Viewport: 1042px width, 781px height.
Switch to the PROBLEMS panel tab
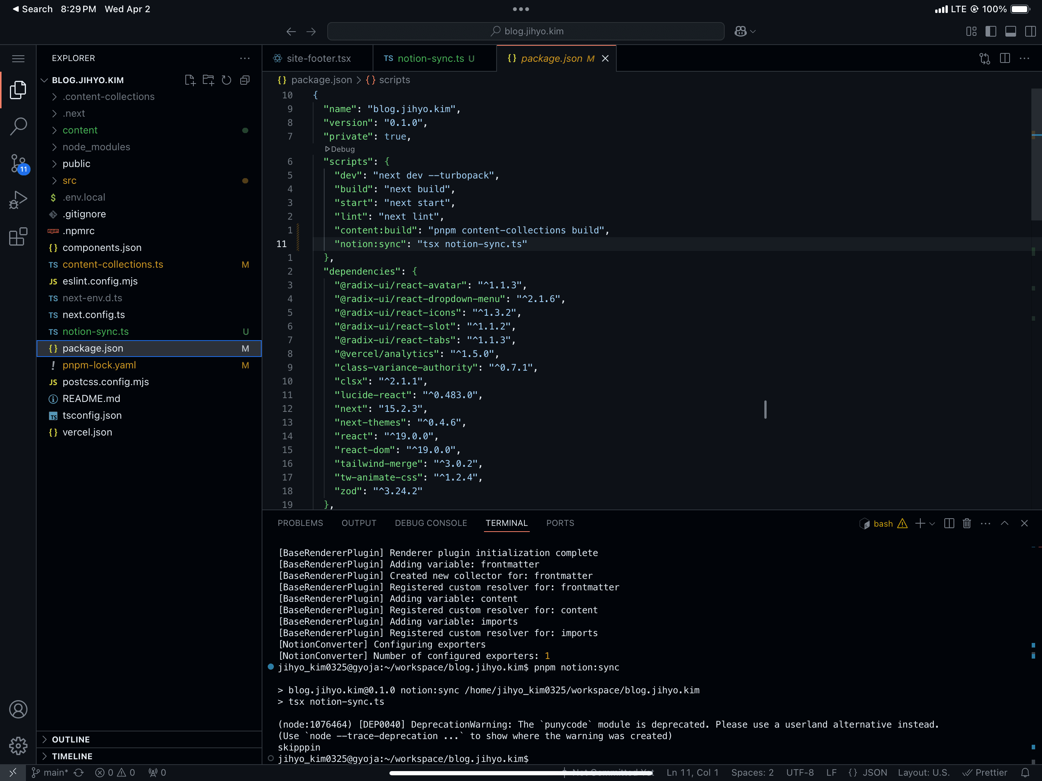(x=300, y=523)
